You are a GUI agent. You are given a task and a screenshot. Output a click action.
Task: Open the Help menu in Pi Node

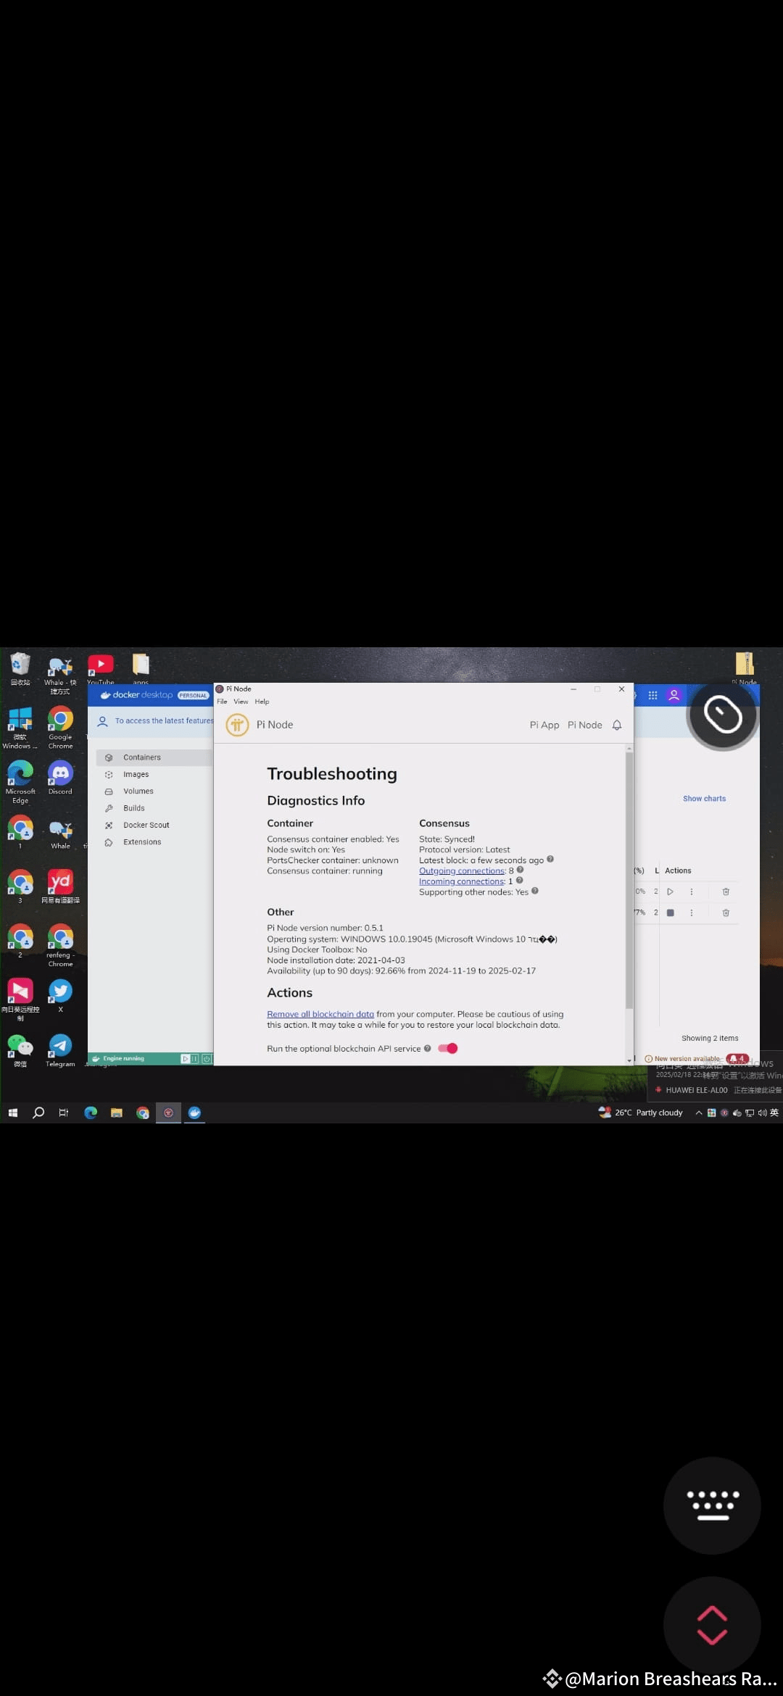pos(262,702)
